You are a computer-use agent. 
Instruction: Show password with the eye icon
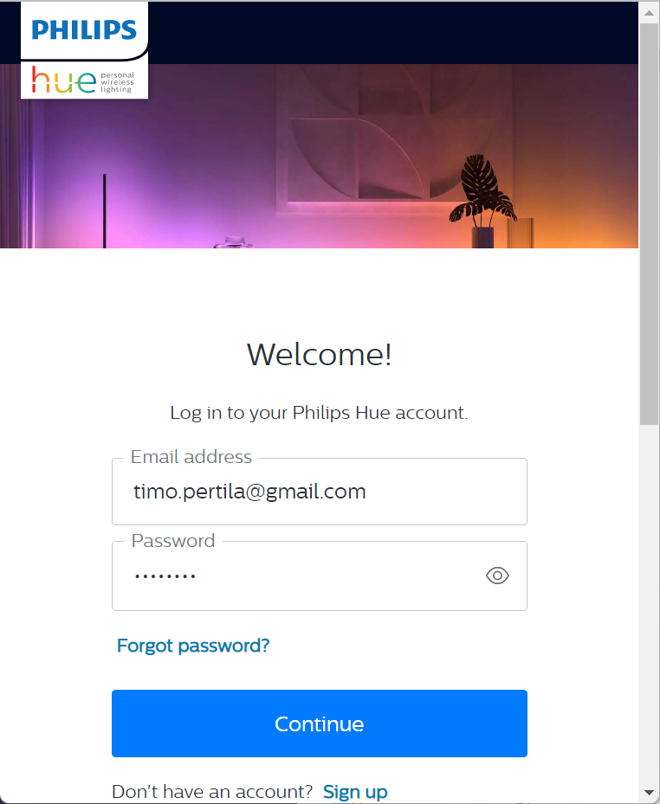click(x=497, y=576)
